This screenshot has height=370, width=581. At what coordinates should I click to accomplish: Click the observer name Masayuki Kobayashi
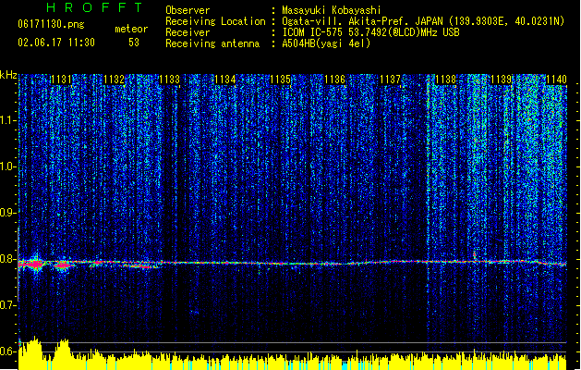pyautogui.click(x=332, y=10)
